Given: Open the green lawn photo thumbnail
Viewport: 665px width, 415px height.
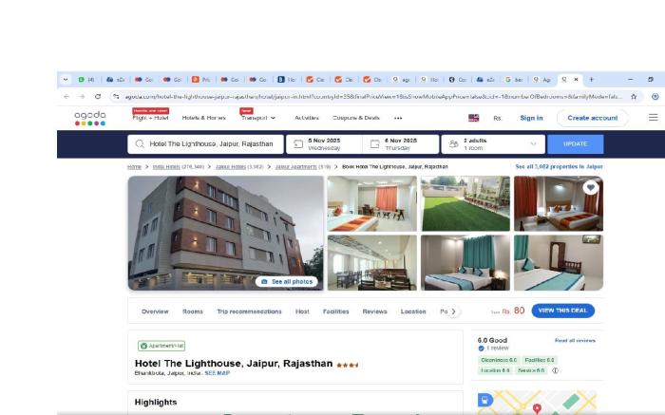Looking at the screenshot, I should [x=465, y=203].
